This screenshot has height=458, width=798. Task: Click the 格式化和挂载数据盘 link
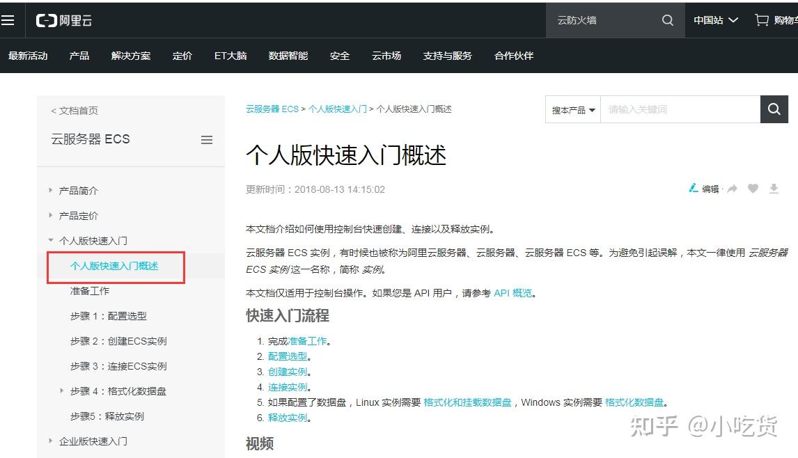pos(467,402)
